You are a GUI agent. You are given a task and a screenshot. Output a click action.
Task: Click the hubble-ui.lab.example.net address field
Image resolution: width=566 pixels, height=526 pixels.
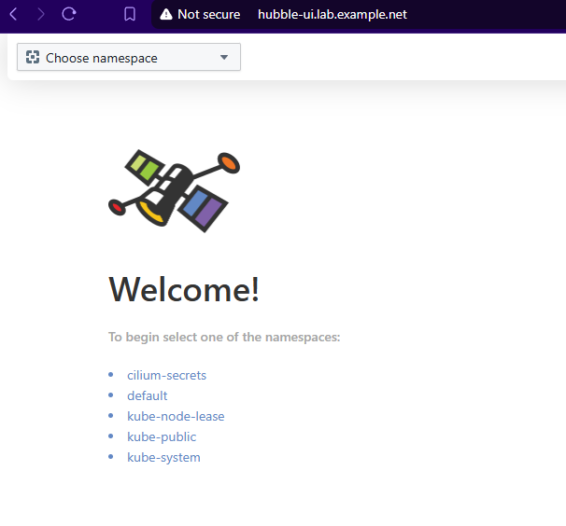coord(332,14)
